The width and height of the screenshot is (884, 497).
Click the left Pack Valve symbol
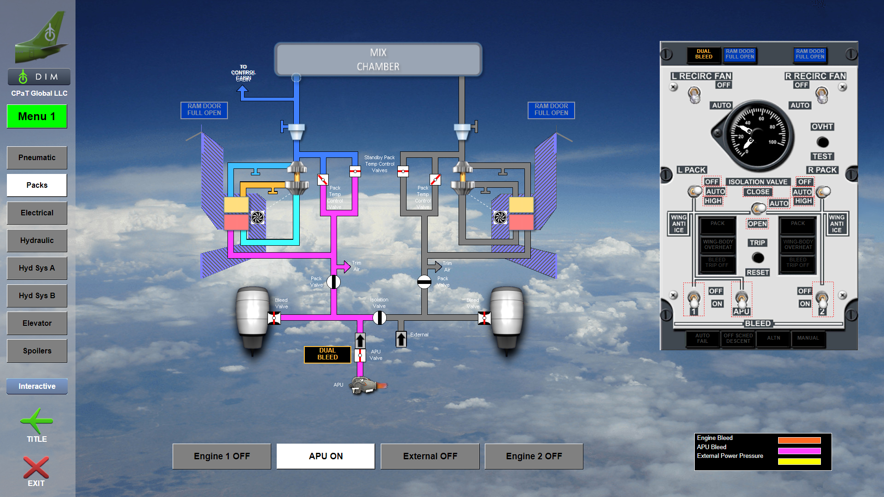[334, 282]
